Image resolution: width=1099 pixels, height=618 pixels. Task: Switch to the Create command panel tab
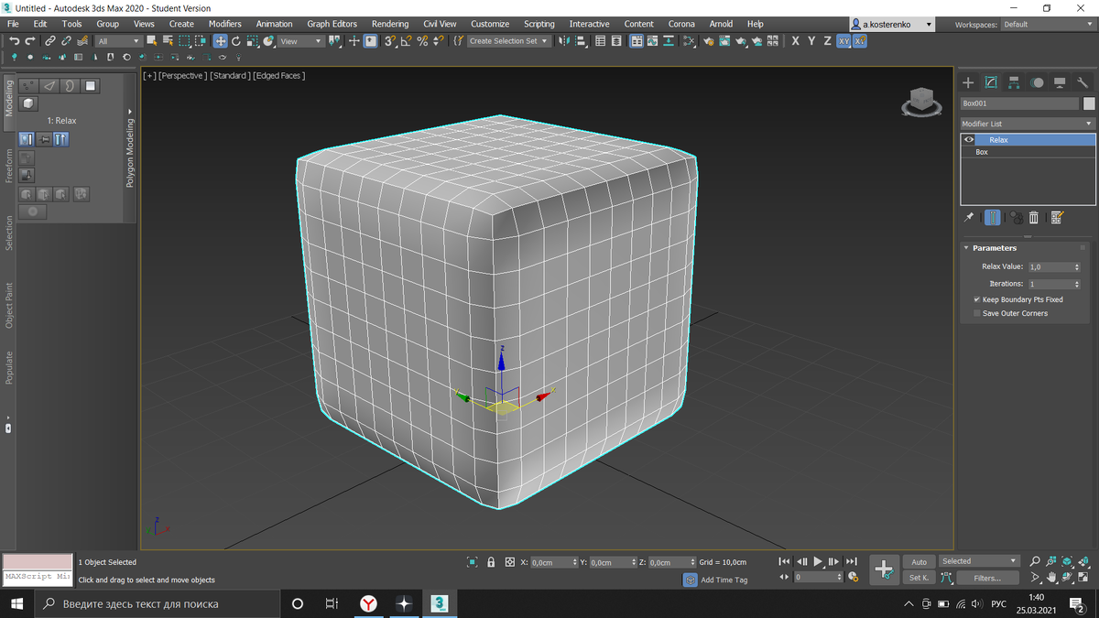pyautogui.click(x=968, y=82)
